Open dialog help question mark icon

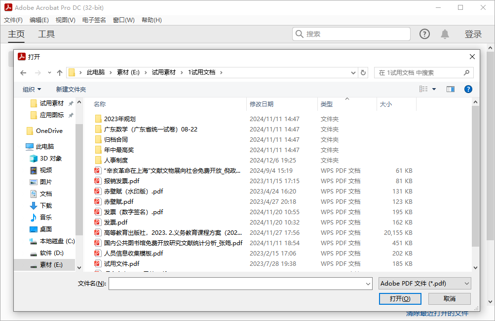[x=468, y=89]
